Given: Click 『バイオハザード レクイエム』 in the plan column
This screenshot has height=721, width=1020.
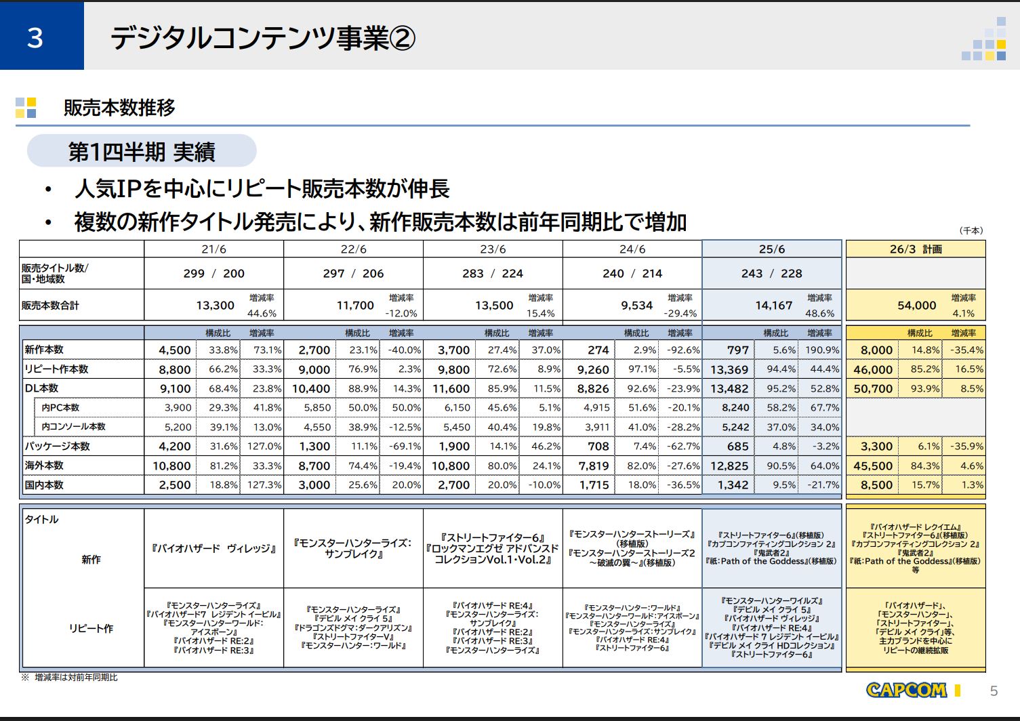Looking at the screenshot, I should click(x=915, y=527).
